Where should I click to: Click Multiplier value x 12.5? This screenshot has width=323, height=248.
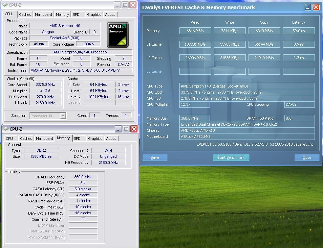45,91
